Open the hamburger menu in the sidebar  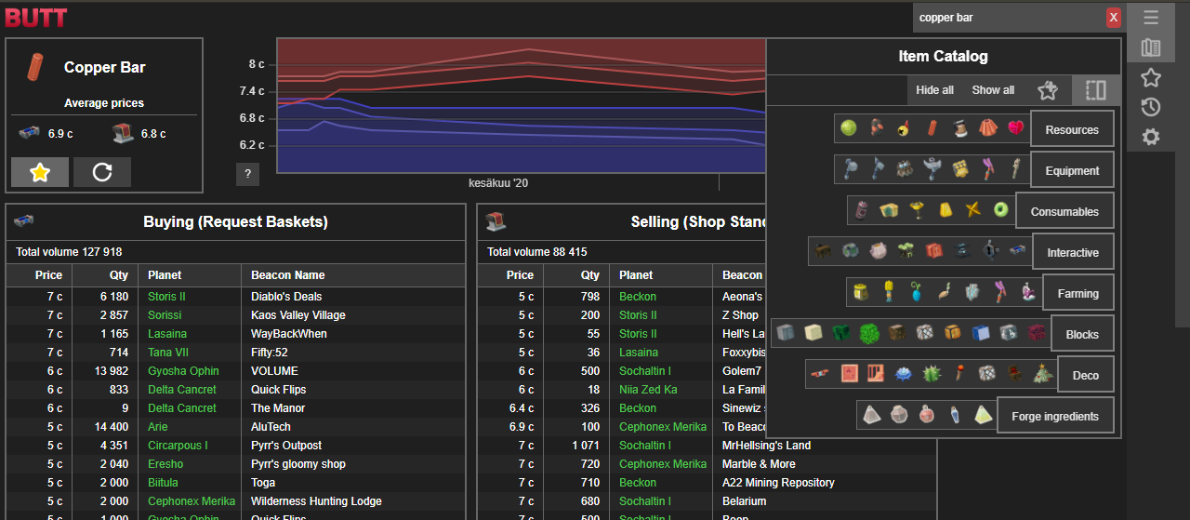click(1151, 18)
